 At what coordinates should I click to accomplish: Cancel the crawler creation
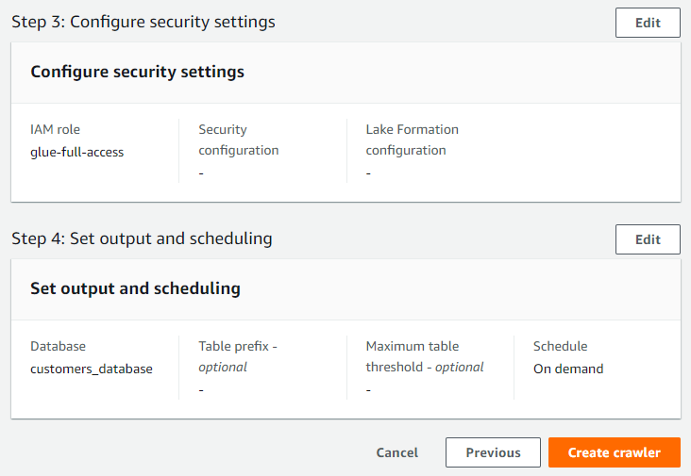[x=397, y=452]
